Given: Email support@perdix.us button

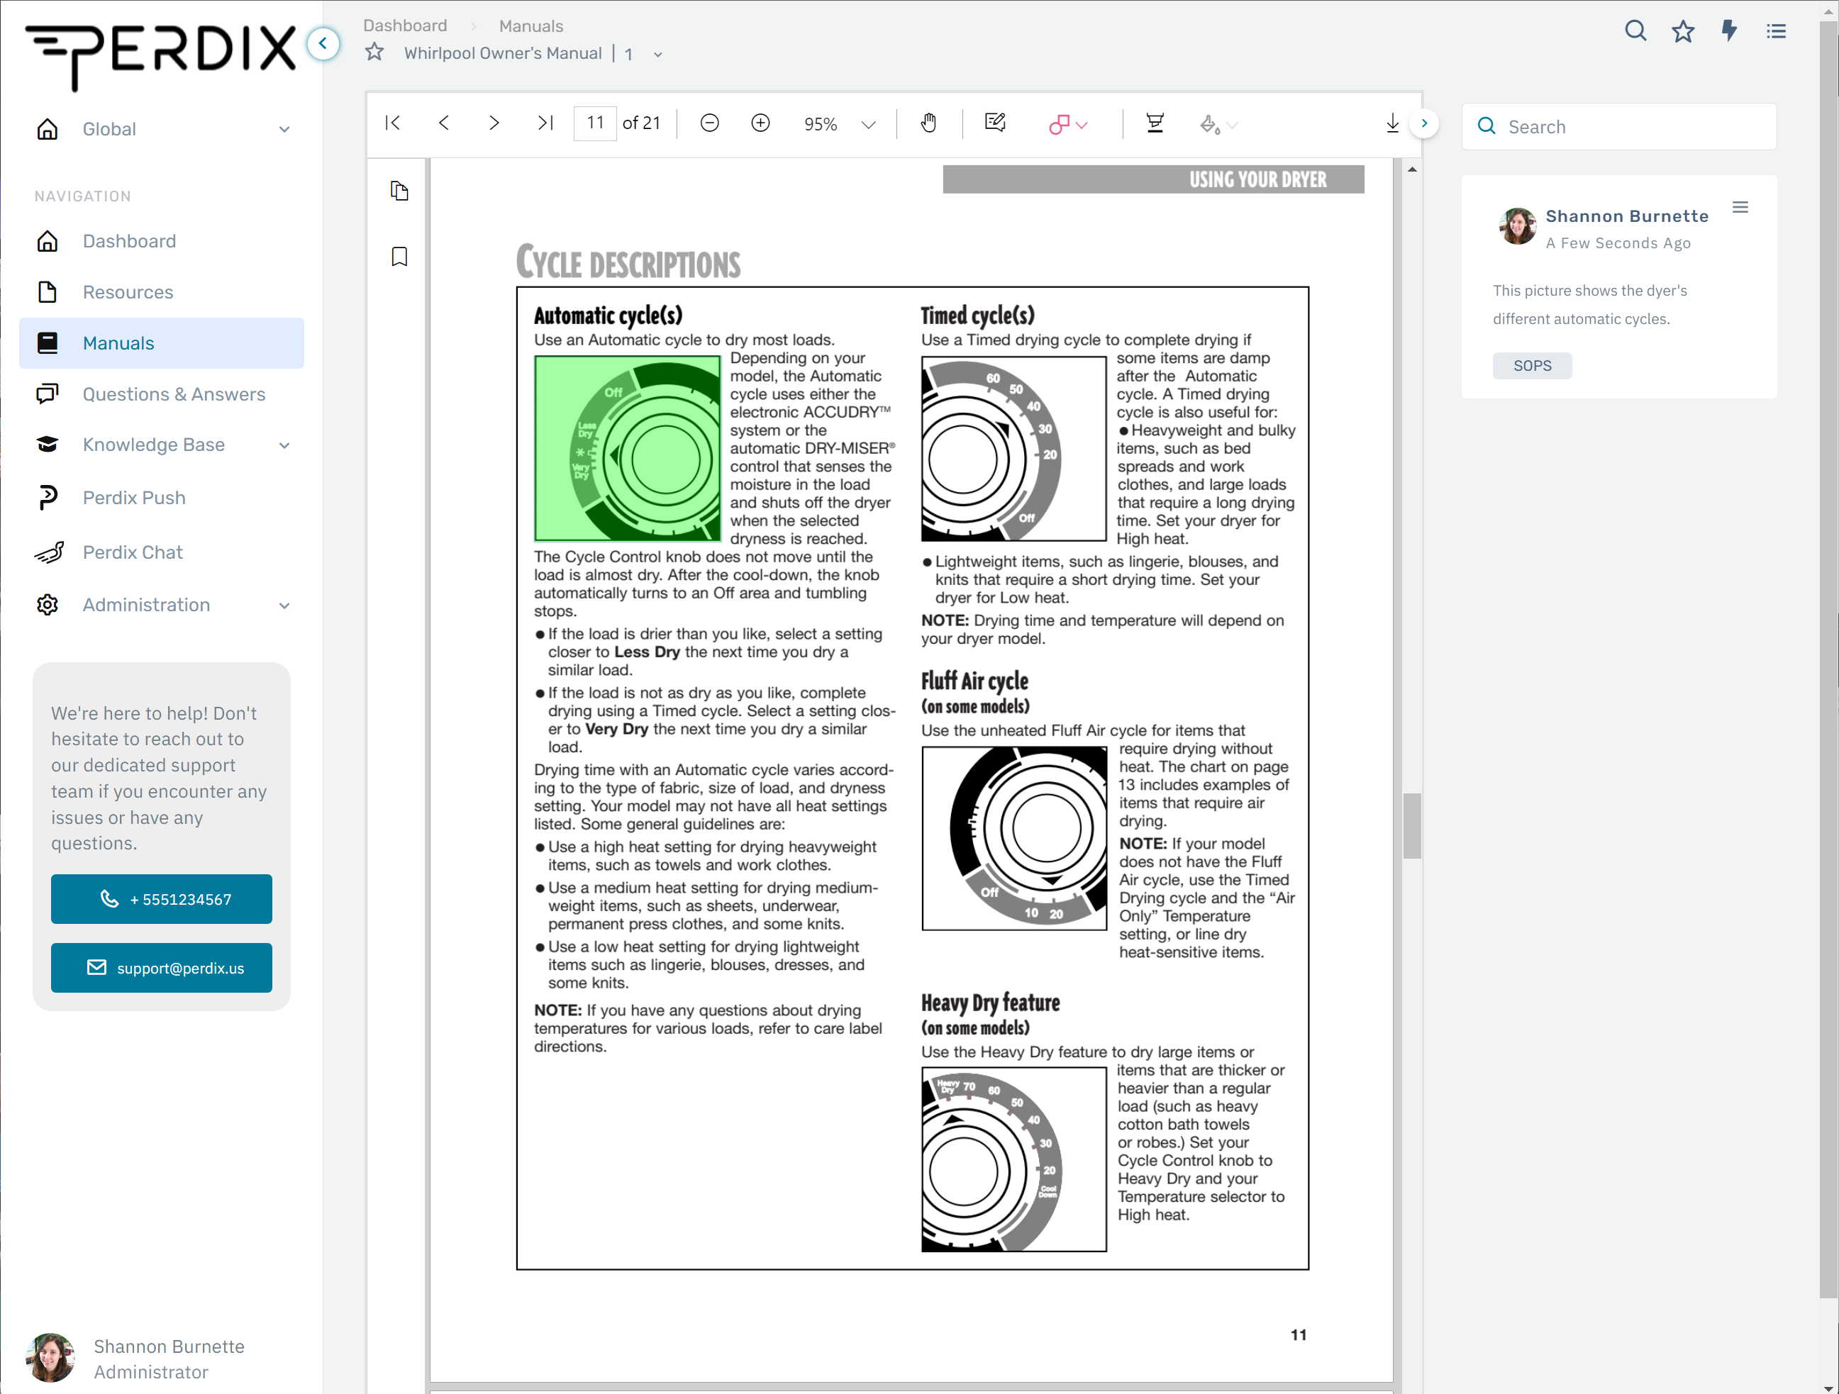Looking at the screenshot, I should 161,968.
